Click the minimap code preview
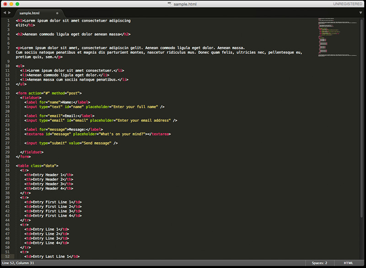Viewport: 366px width, 268px height. (x=338, y=37)
